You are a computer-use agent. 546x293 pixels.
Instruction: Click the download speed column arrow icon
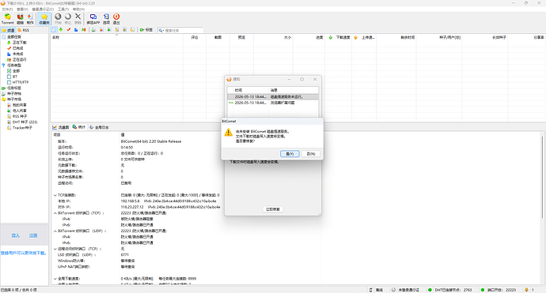click(x=331, y=38)
